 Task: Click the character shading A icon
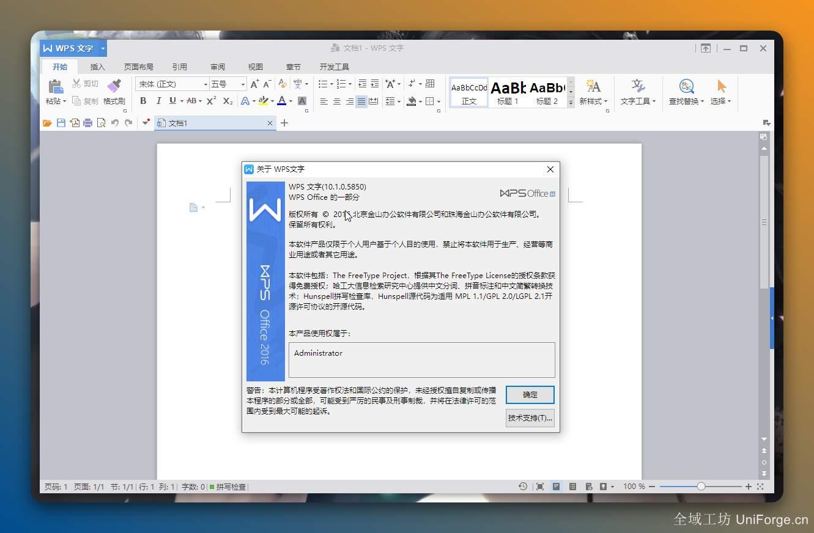[x=302, y=101]
